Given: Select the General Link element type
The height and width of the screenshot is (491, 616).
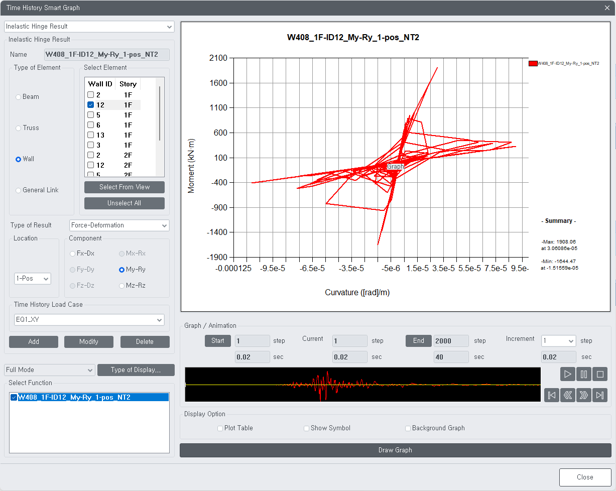Looking at the screenshot, I should click(x=19, y=190).
